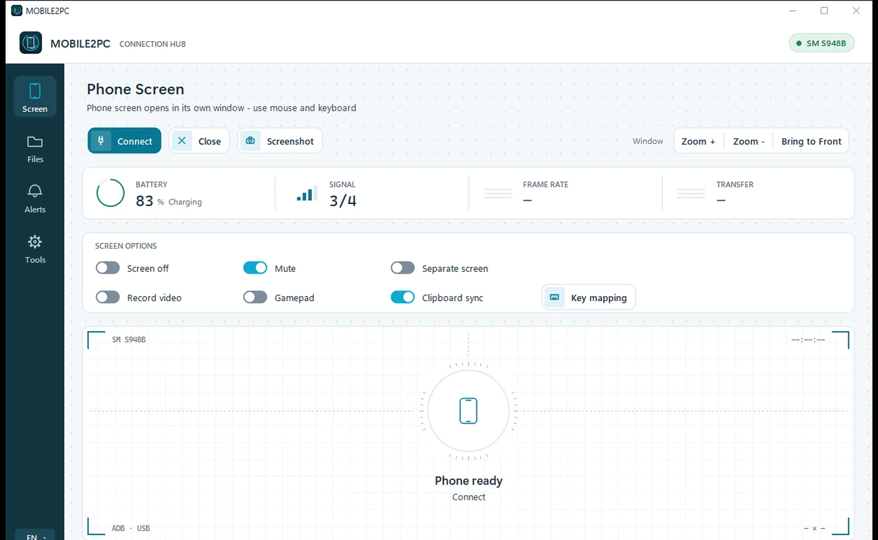Click the phone icon in preview circle

pos(468,411)
